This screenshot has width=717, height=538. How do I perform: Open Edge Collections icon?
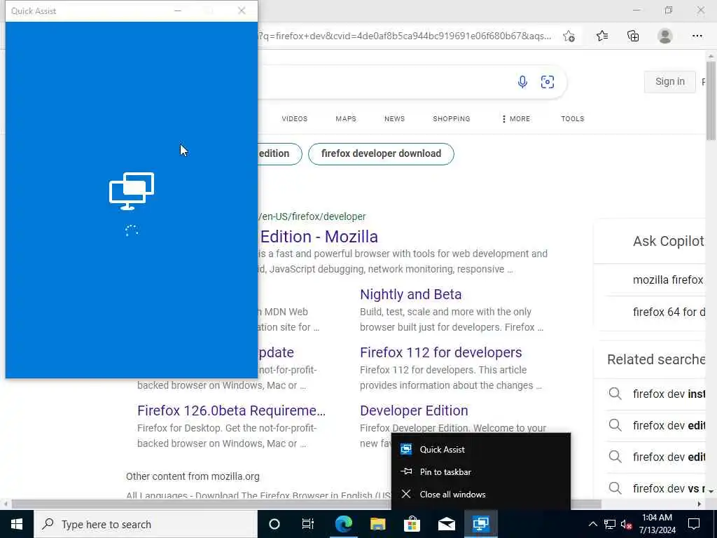coord(633,36)
